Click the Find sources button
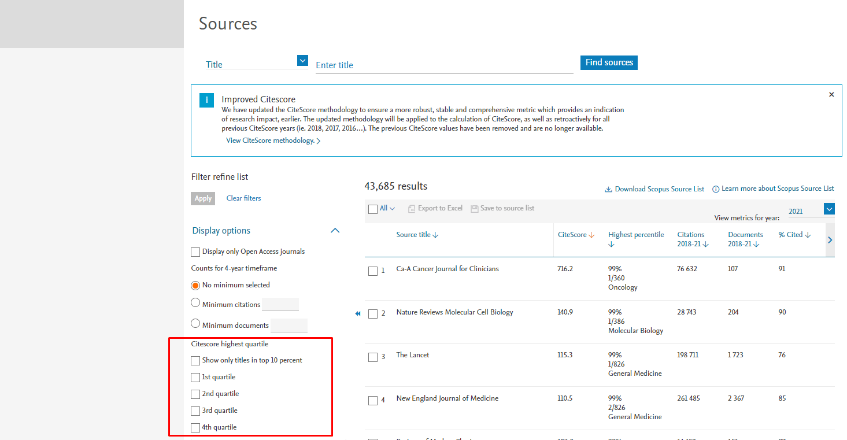Image resolution: width=847 pixels, height=440 pixels. (x=609, y=62)
